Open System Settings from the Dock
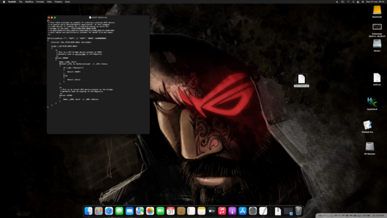Viewport: 387px width, 218px height. pos(253,211)
